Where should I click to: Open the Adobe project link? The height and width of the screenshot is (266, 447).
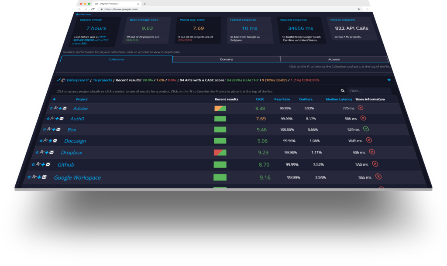click(x=80, y=108)
